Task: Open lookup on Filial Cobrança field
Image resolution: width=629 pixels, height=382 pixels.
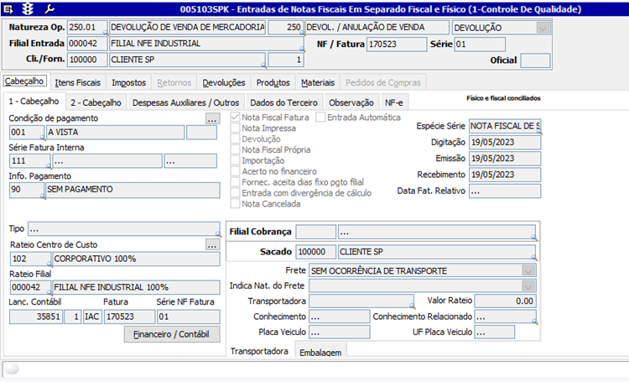Action: point(533,238)
